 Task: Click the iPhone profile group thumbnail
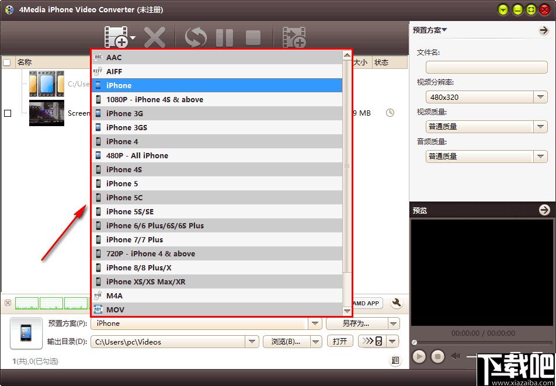click(x=47, y=84)
